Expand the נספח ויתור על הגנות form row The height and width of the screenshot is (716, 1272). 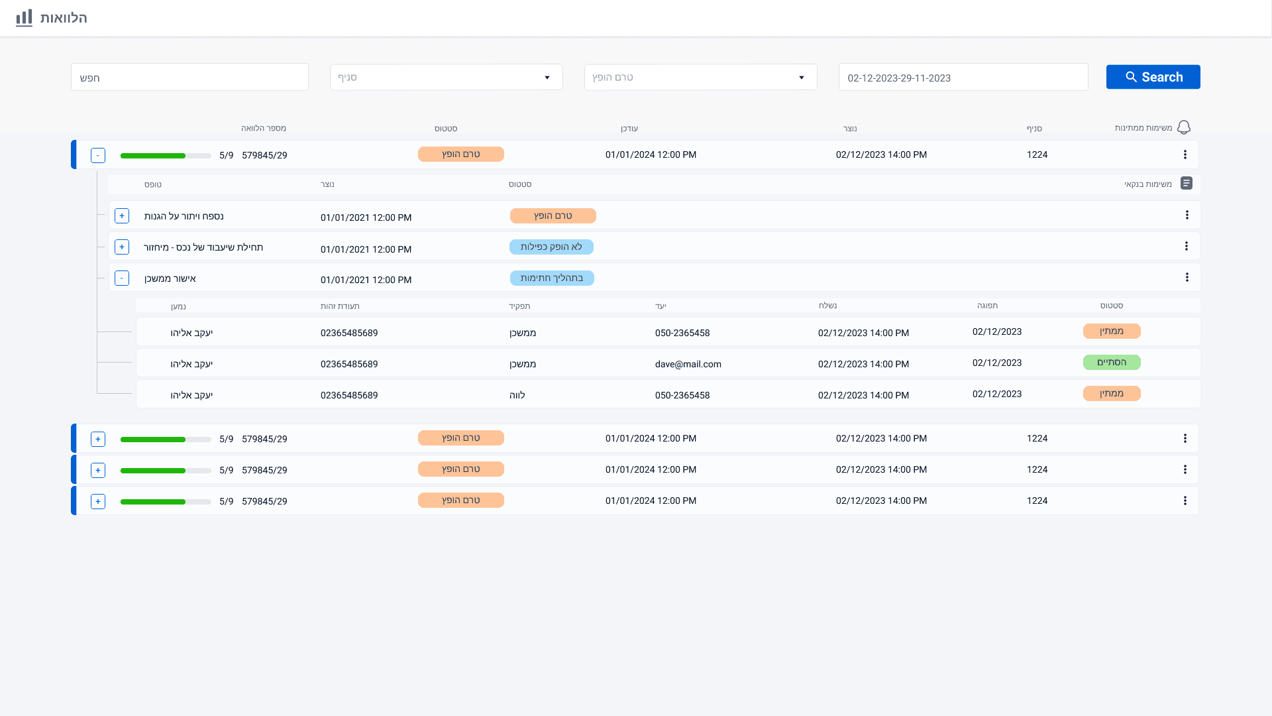point(122,216)
